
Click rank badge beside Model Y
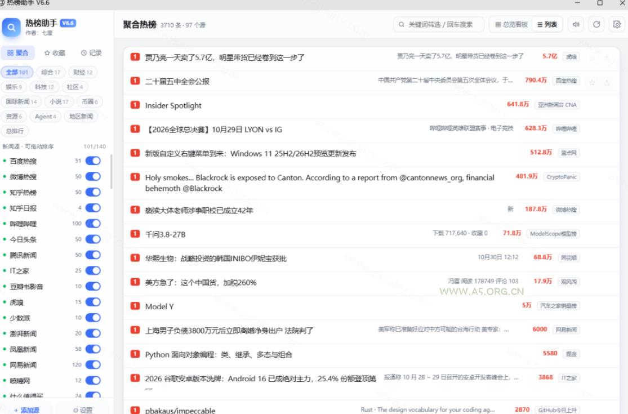tap(135, 306)
